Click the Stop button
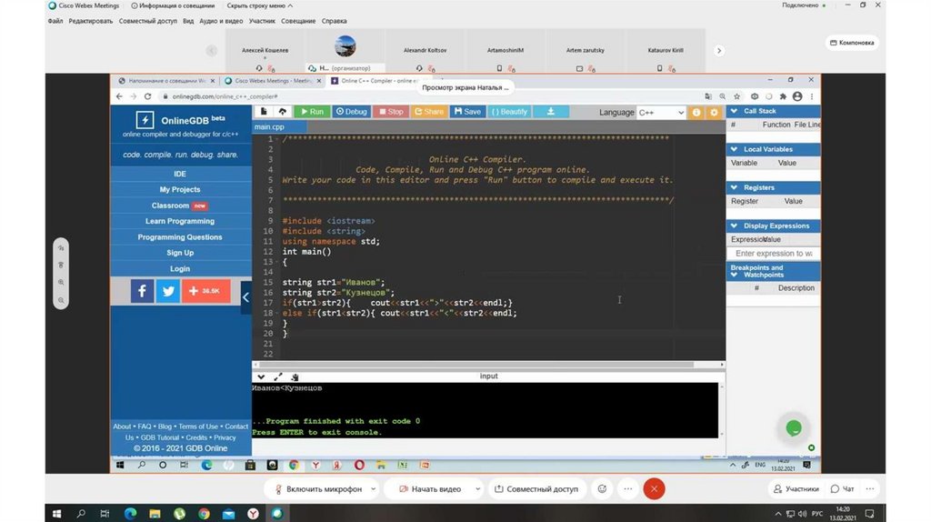This screenshot has width=931, height=522. click(x=391, y=112)
